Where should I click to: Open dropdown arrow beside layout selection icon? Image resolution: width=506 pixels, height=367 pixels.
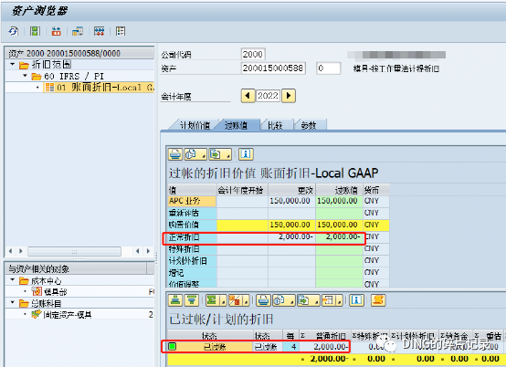(339, 302)
